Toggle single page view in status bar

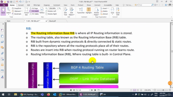131,90
